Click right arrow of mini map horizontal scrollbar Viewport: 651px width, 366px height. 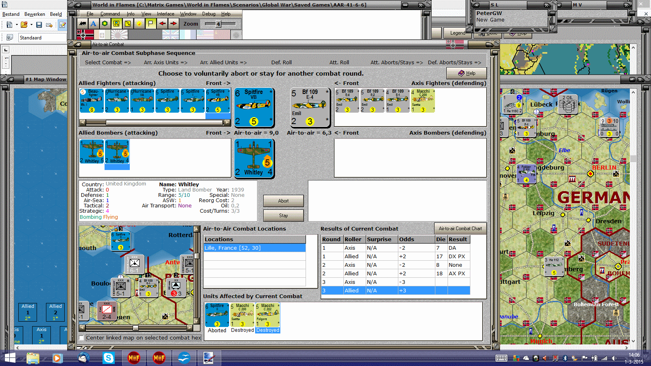190,327
